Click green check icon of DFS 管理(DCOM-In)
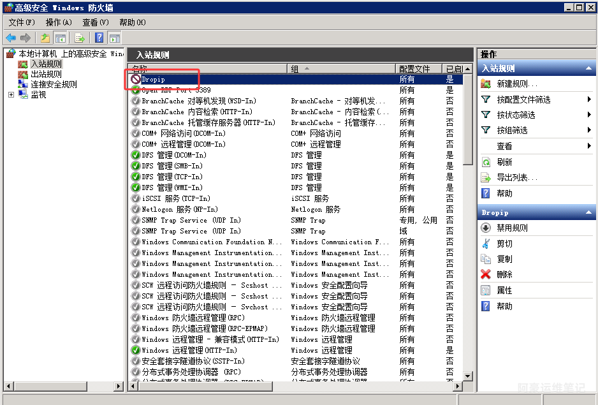Viewport: 598px width, 405px height. point(136,155)
